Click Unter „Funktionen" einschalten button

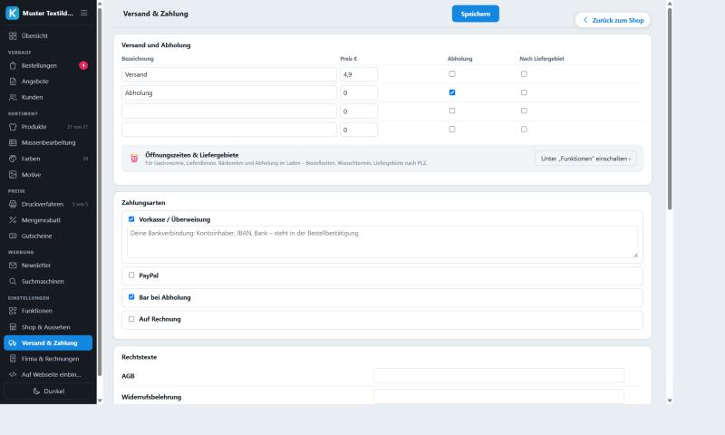pos(585,159)
